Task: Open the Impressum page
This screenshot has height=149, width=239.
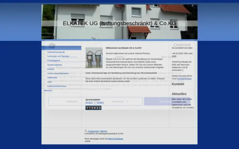Action: [x=52, y=77]
